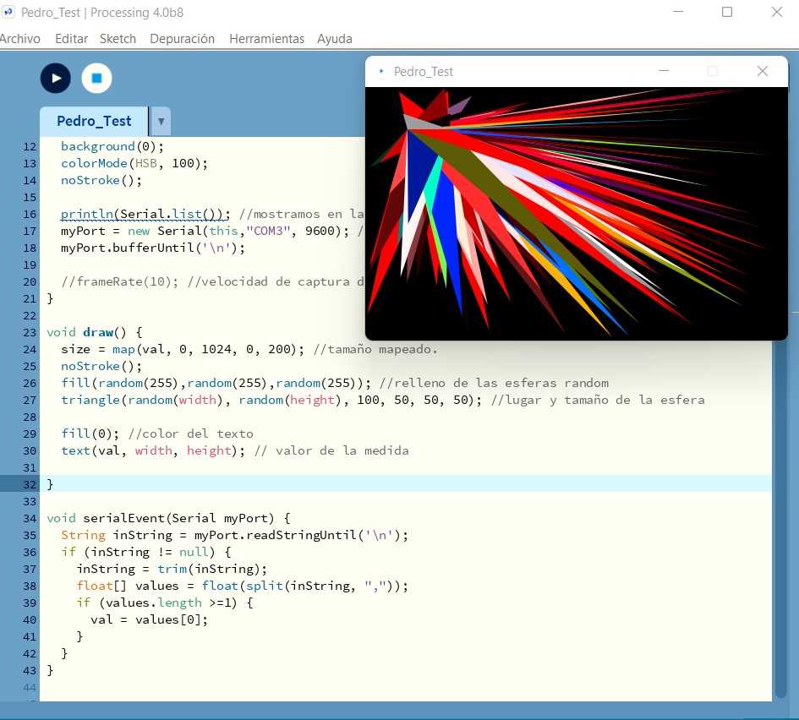The width and height of the screenshot is (799, 720).
Task: Close the Processing main window
Action: click(x=776, y=12)
